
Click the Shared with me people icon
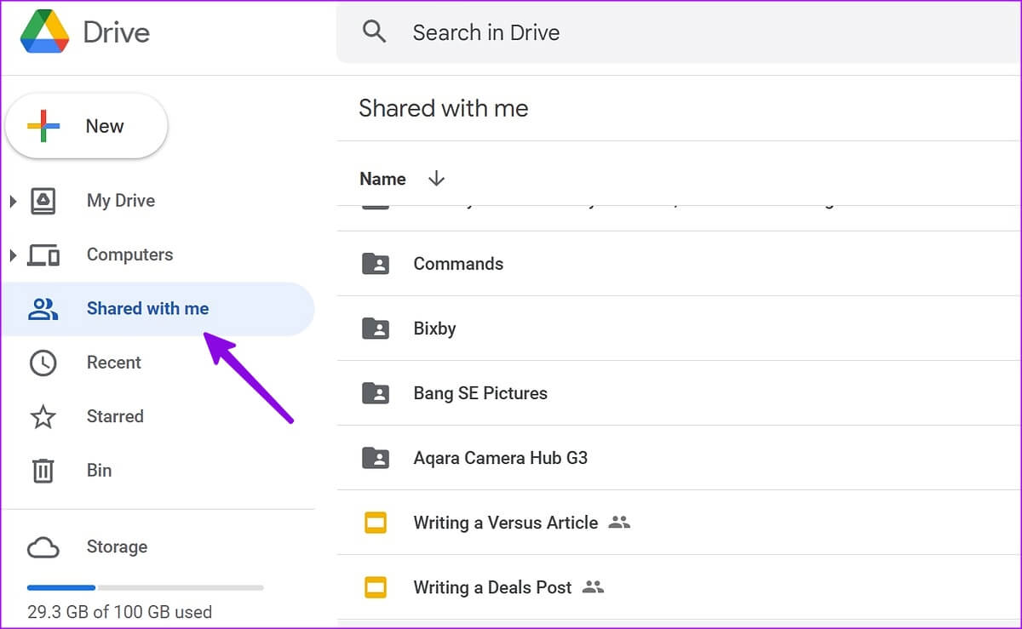pos(43,309)
